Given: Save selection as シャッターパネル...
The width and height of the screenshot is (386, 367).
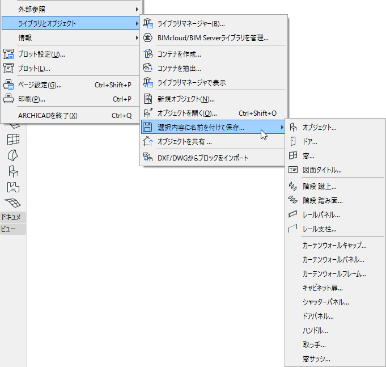Looking at the screenshot, I should click(x=336, y=302).
